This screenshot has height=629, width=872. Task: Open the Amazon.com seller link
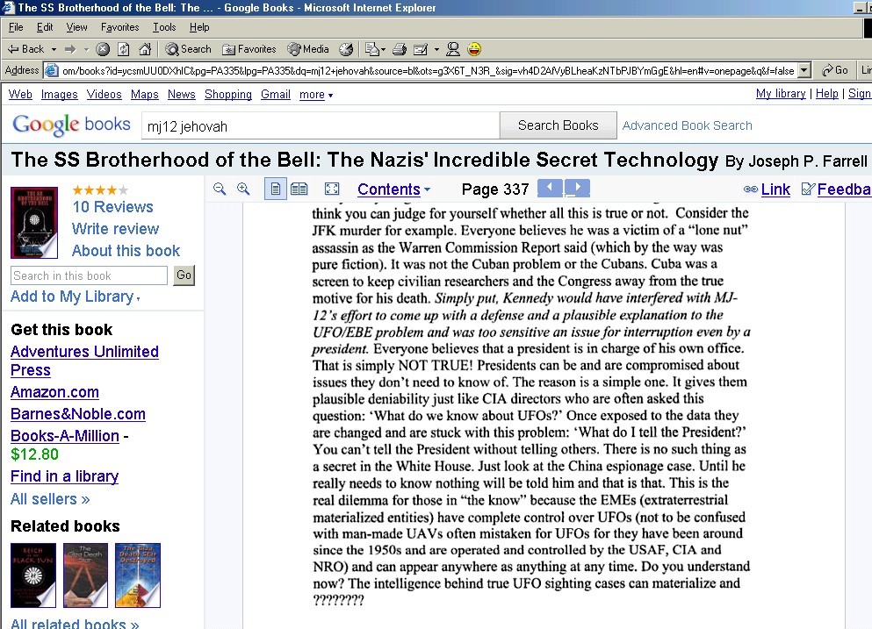pyautogui.click(x=54, y=392)
